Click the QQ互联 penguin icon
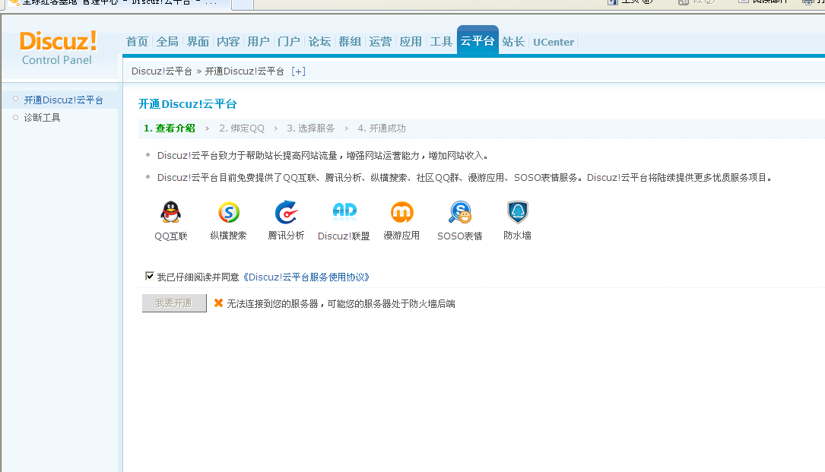Image resolution: width=825 pixels, height=472 pixels. click(170, 213)
